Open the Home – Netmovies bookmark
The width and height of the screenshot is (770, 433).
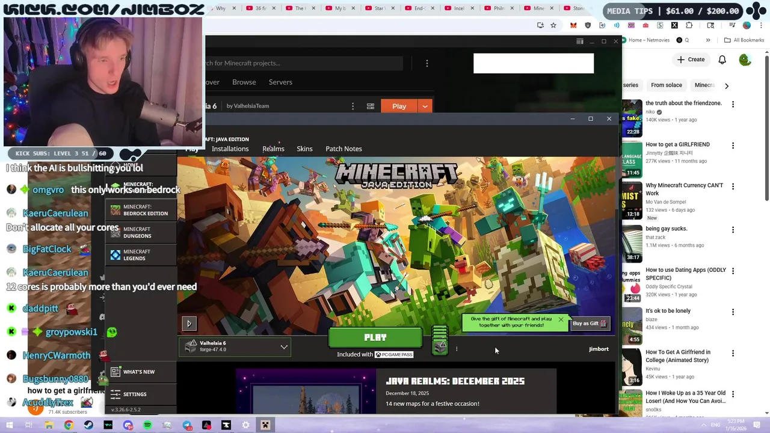[x=644, y=40]
